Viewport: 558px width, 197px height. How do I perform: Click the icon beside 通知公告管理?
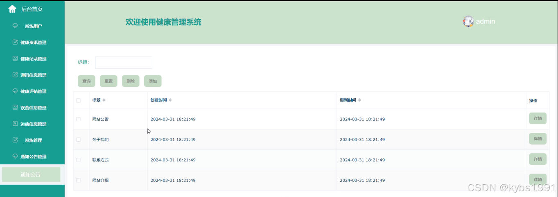16,156
